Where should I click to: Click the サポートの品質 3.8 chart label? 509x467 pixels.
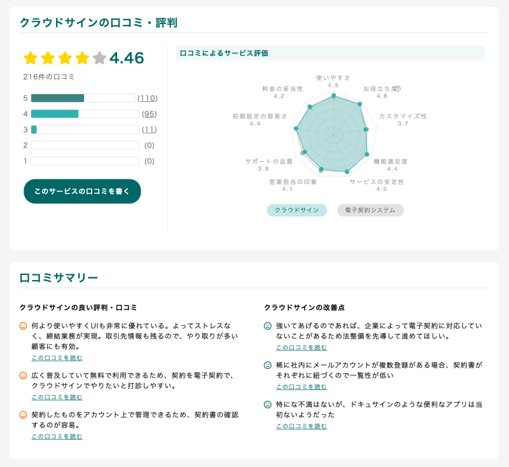pos(268,165)
